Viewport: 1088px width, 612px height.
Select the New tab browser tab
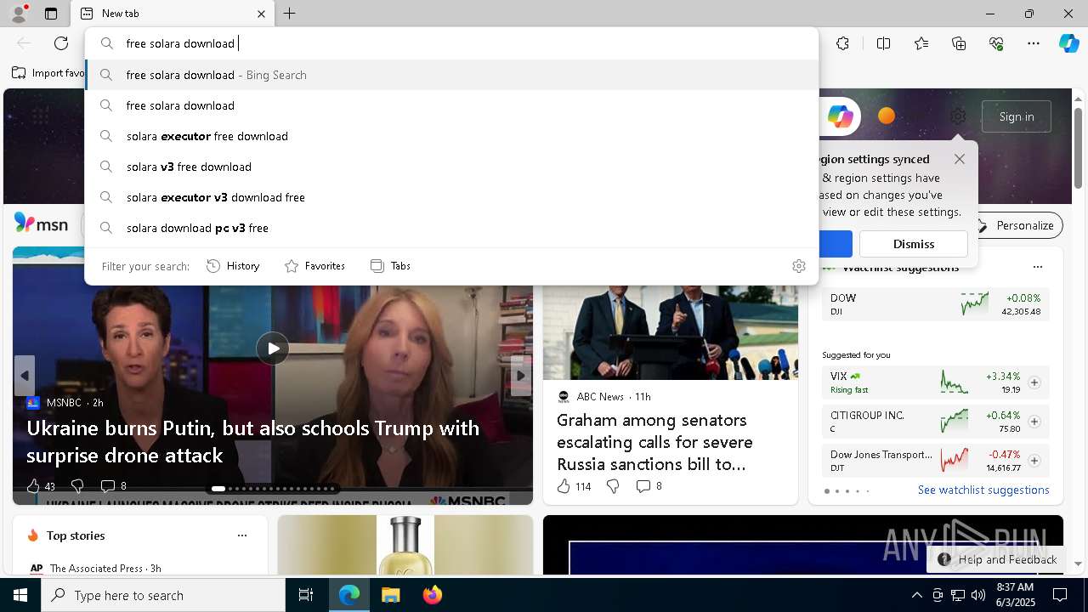coord(173,14)
